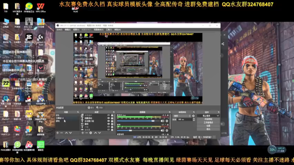Open the FIFA 22 desktop icon

click(x=6, y=85)
